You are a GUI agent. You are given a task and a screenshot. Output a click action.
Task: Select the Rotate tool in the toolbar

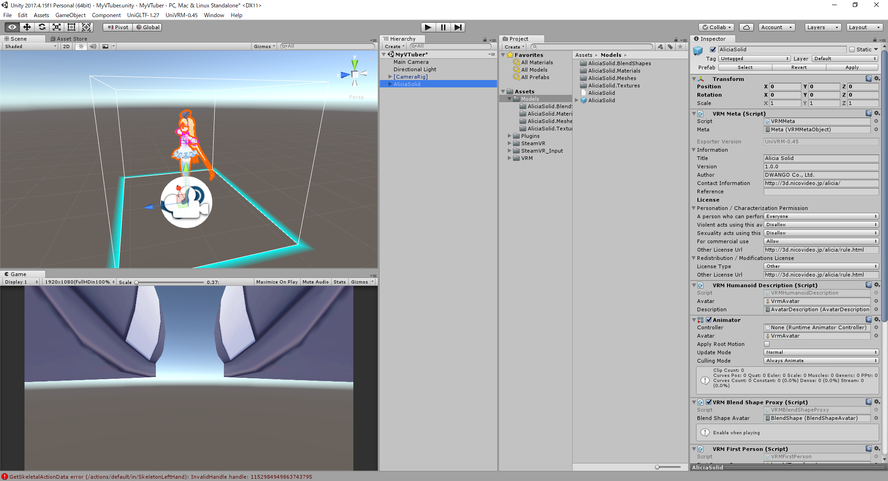[42, 27]
